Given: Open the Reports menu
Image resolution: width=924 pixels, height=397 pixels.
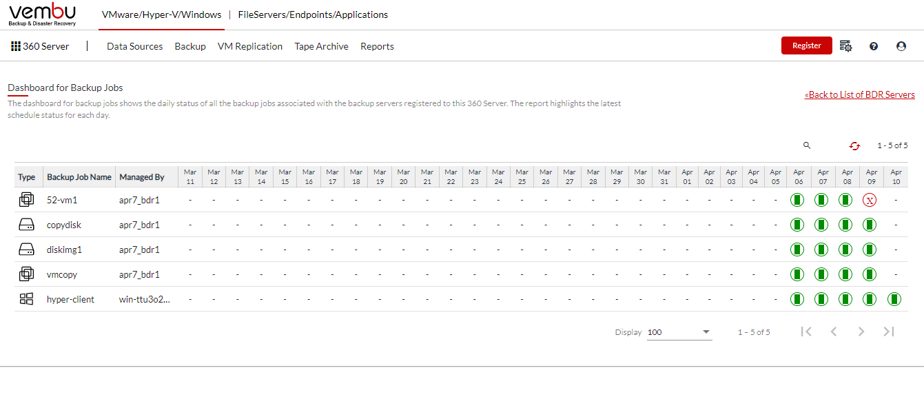Looking at the screenshot, I should 378,46.
